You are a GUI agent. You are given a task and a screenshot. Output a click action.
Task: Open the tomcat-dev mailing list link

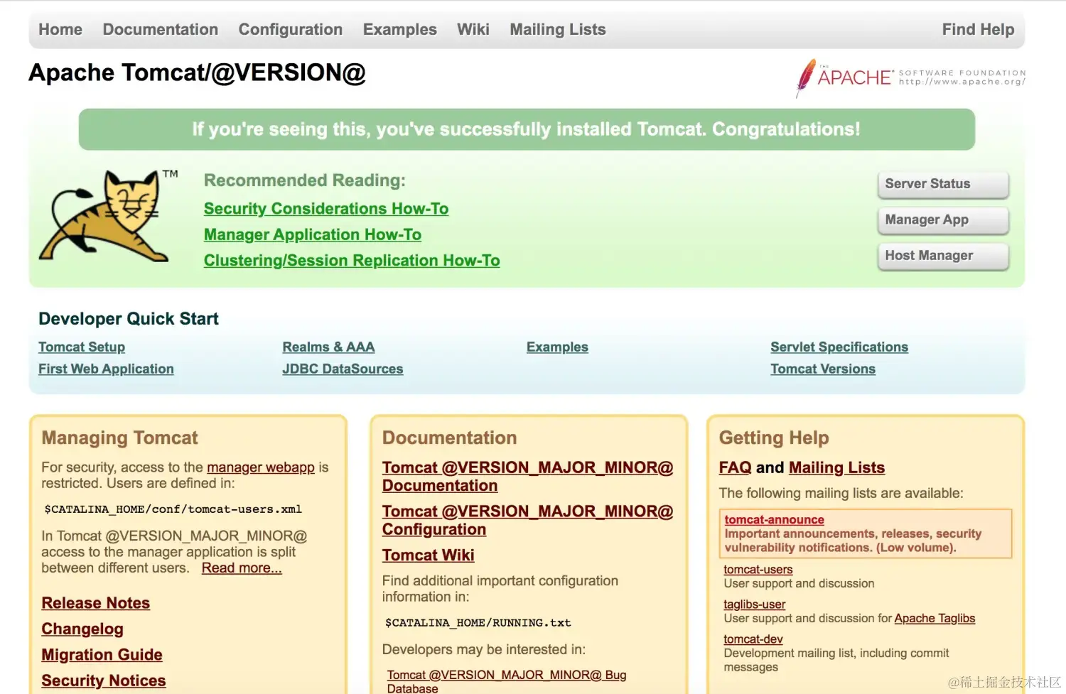point(753,639)
